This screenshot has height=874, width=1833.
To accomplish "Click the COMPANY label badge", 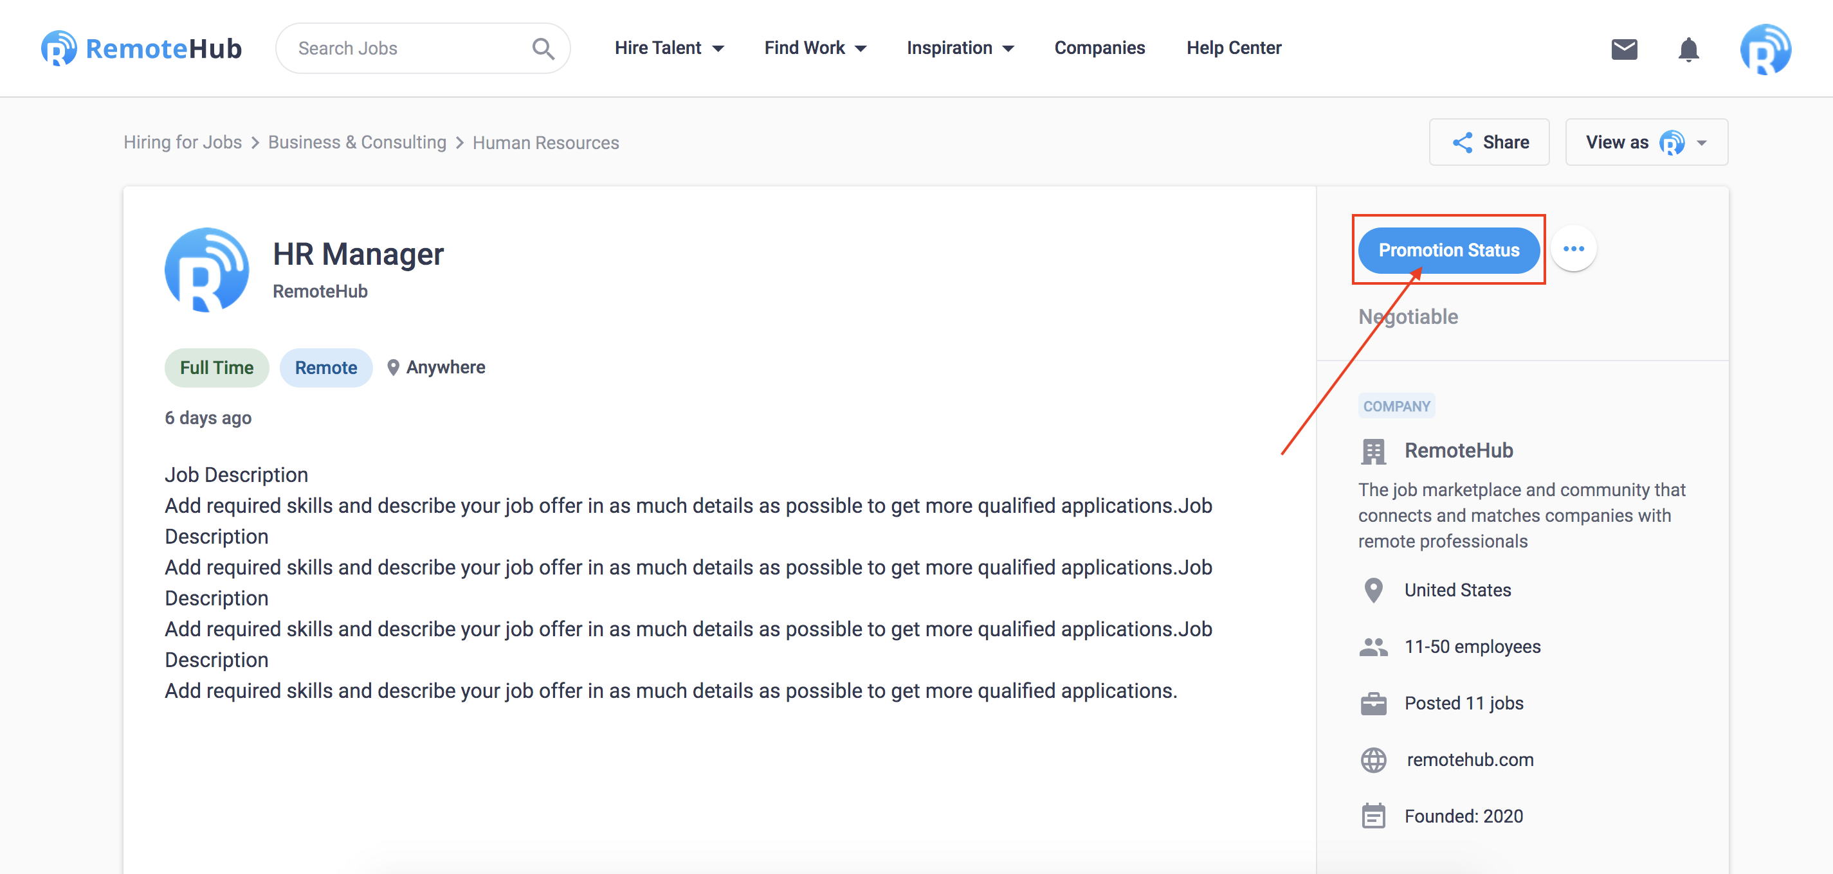I will tap(1396, 406).
